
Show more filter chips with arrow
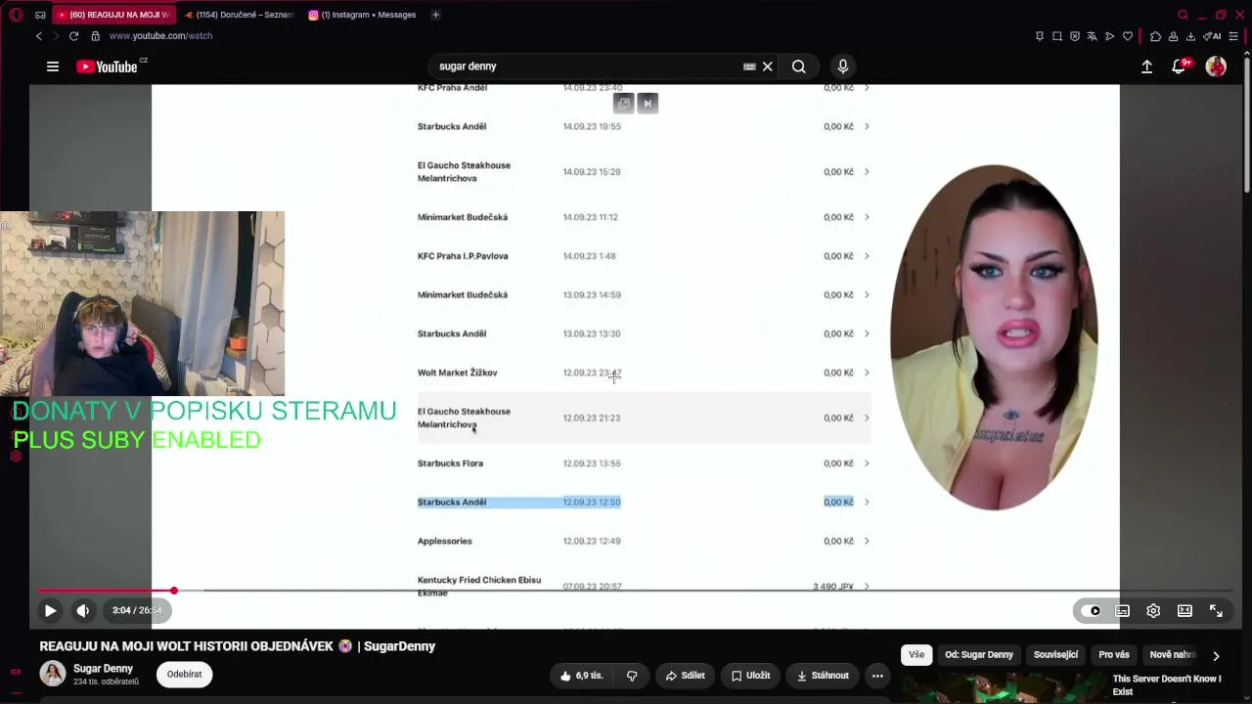1216,656
